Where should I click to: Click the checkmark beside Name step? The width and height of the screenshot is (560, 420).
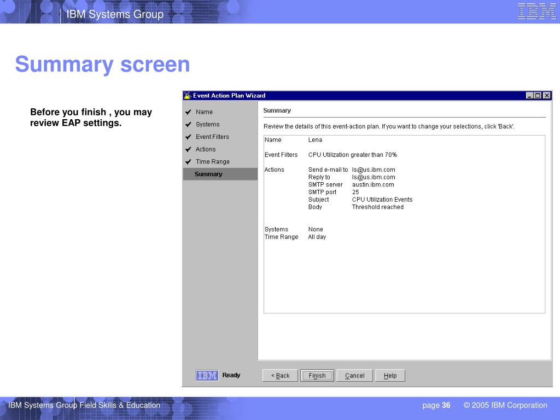(188, 112)
